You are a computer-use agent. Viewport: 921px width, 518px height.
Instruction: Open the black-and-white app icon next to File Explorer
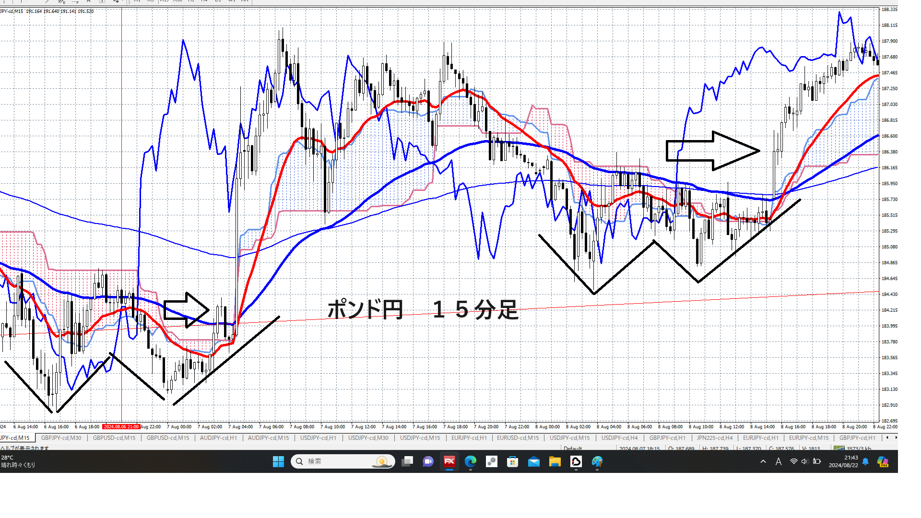[x=576, y=461]
